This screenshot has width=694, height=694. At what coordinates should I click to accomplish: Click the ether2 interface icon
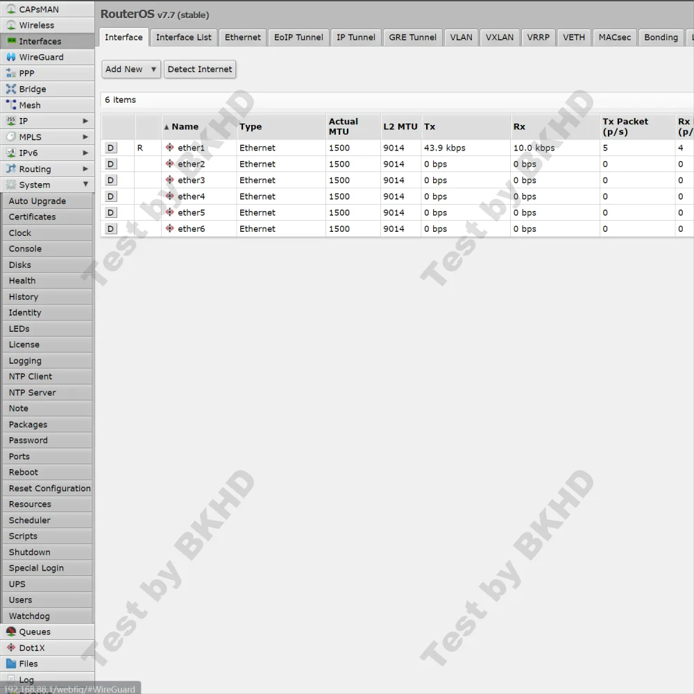click(169, 164)
